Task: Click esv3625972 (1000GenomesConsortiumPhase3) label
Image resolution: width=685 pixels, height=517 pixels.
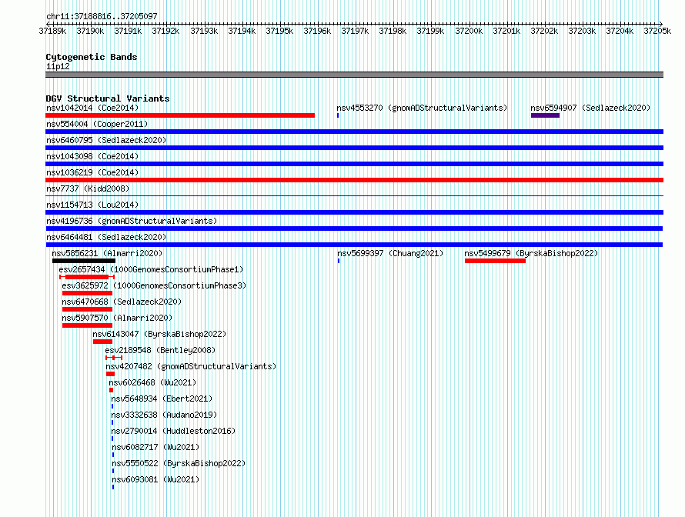Action: (x=154, y=285)
